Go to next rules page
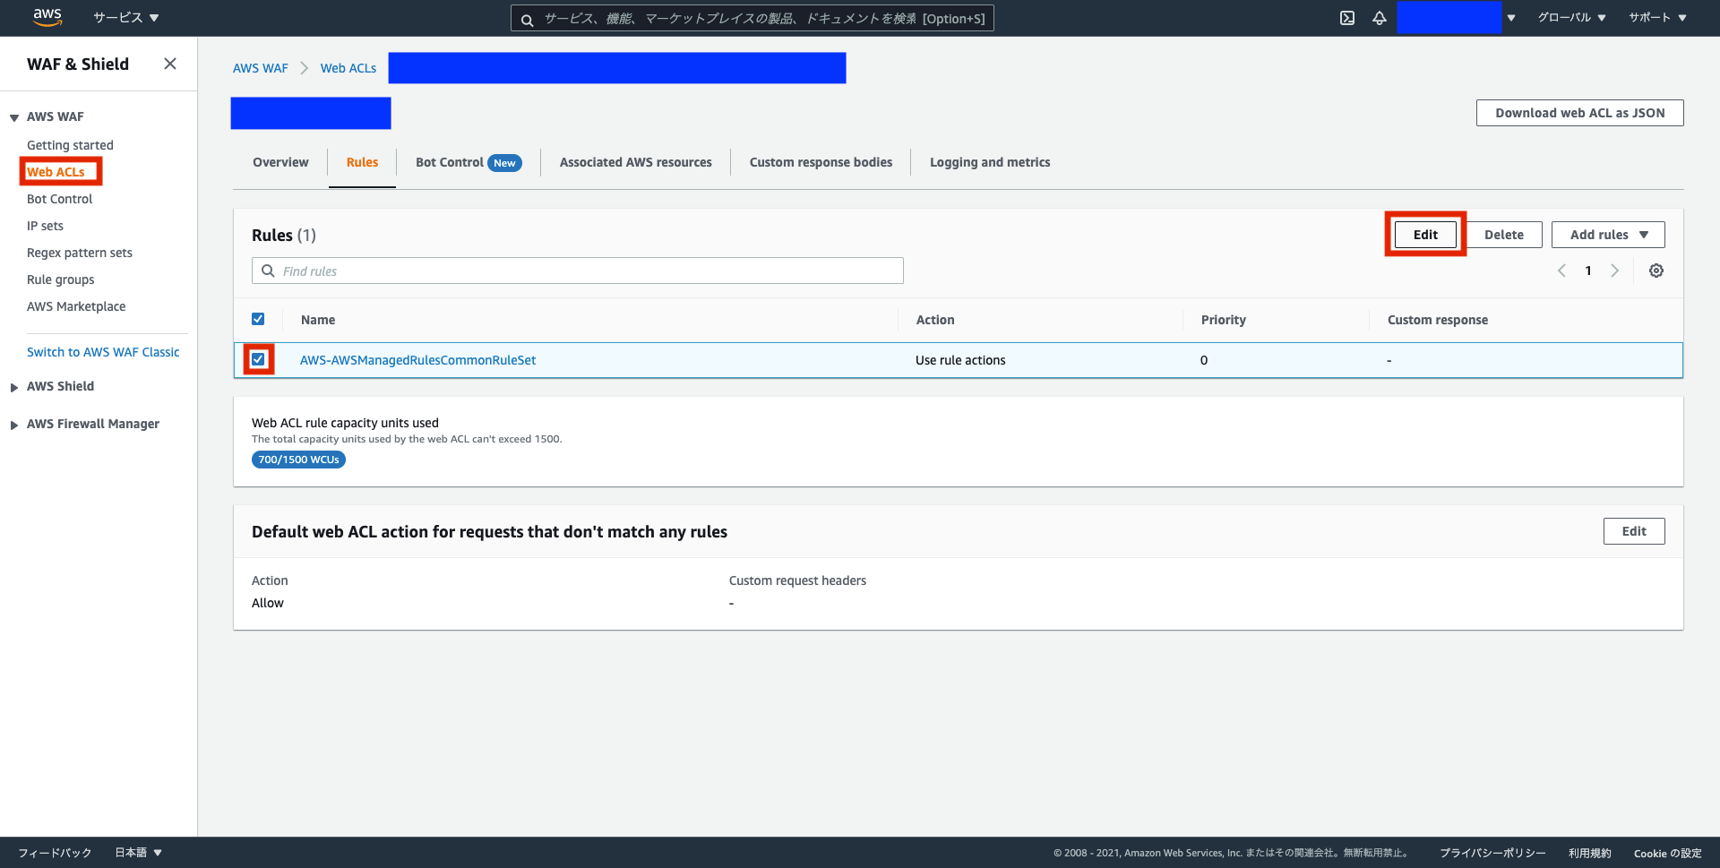 click(x=1614, y=271)
